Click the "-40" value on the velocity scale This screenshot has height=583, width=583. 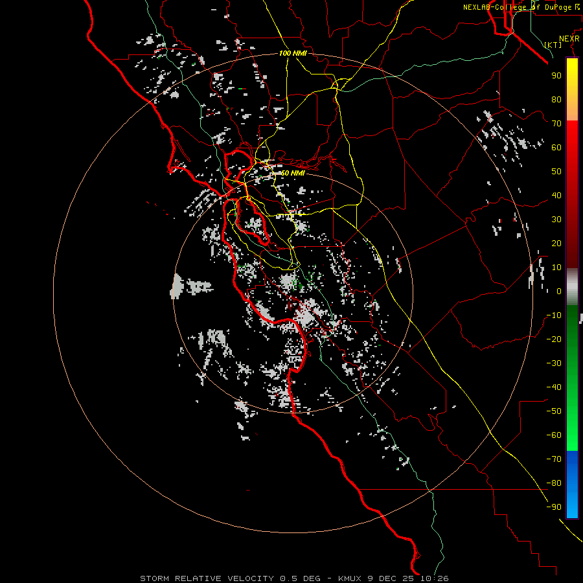click(x=554, y=387)
